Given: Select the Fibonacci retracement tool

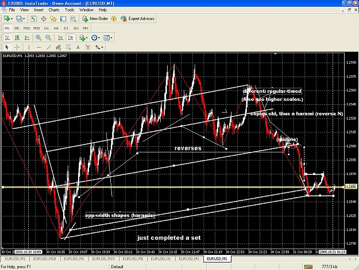Looking at the screenshot, I should (x=68, y=47).
